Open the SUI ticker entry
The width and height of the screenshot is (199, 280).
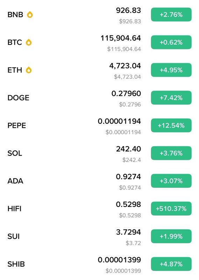[x=14, y=236]
